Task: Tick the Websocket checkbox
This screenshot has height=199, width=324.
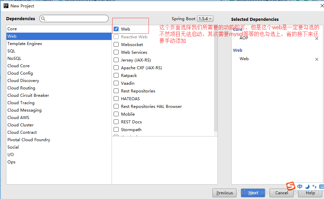Action: [116, 44]
